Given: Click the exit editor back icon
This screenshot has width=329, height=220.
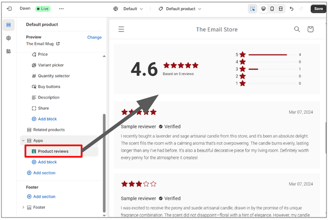Looking at the screenshot, I should (9, 9).
